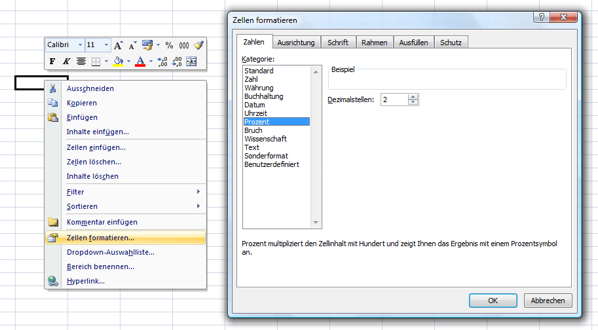Select Uhrzeit in Kategorie list
This screenshot has width=598, height=330.
tap(276, 113)
